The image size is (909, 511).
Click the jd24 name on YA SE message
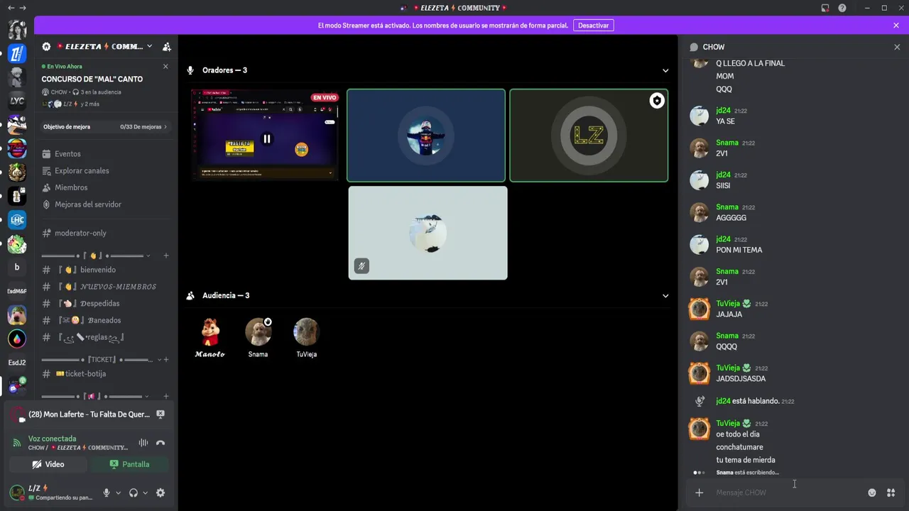[x=723, y=111]
